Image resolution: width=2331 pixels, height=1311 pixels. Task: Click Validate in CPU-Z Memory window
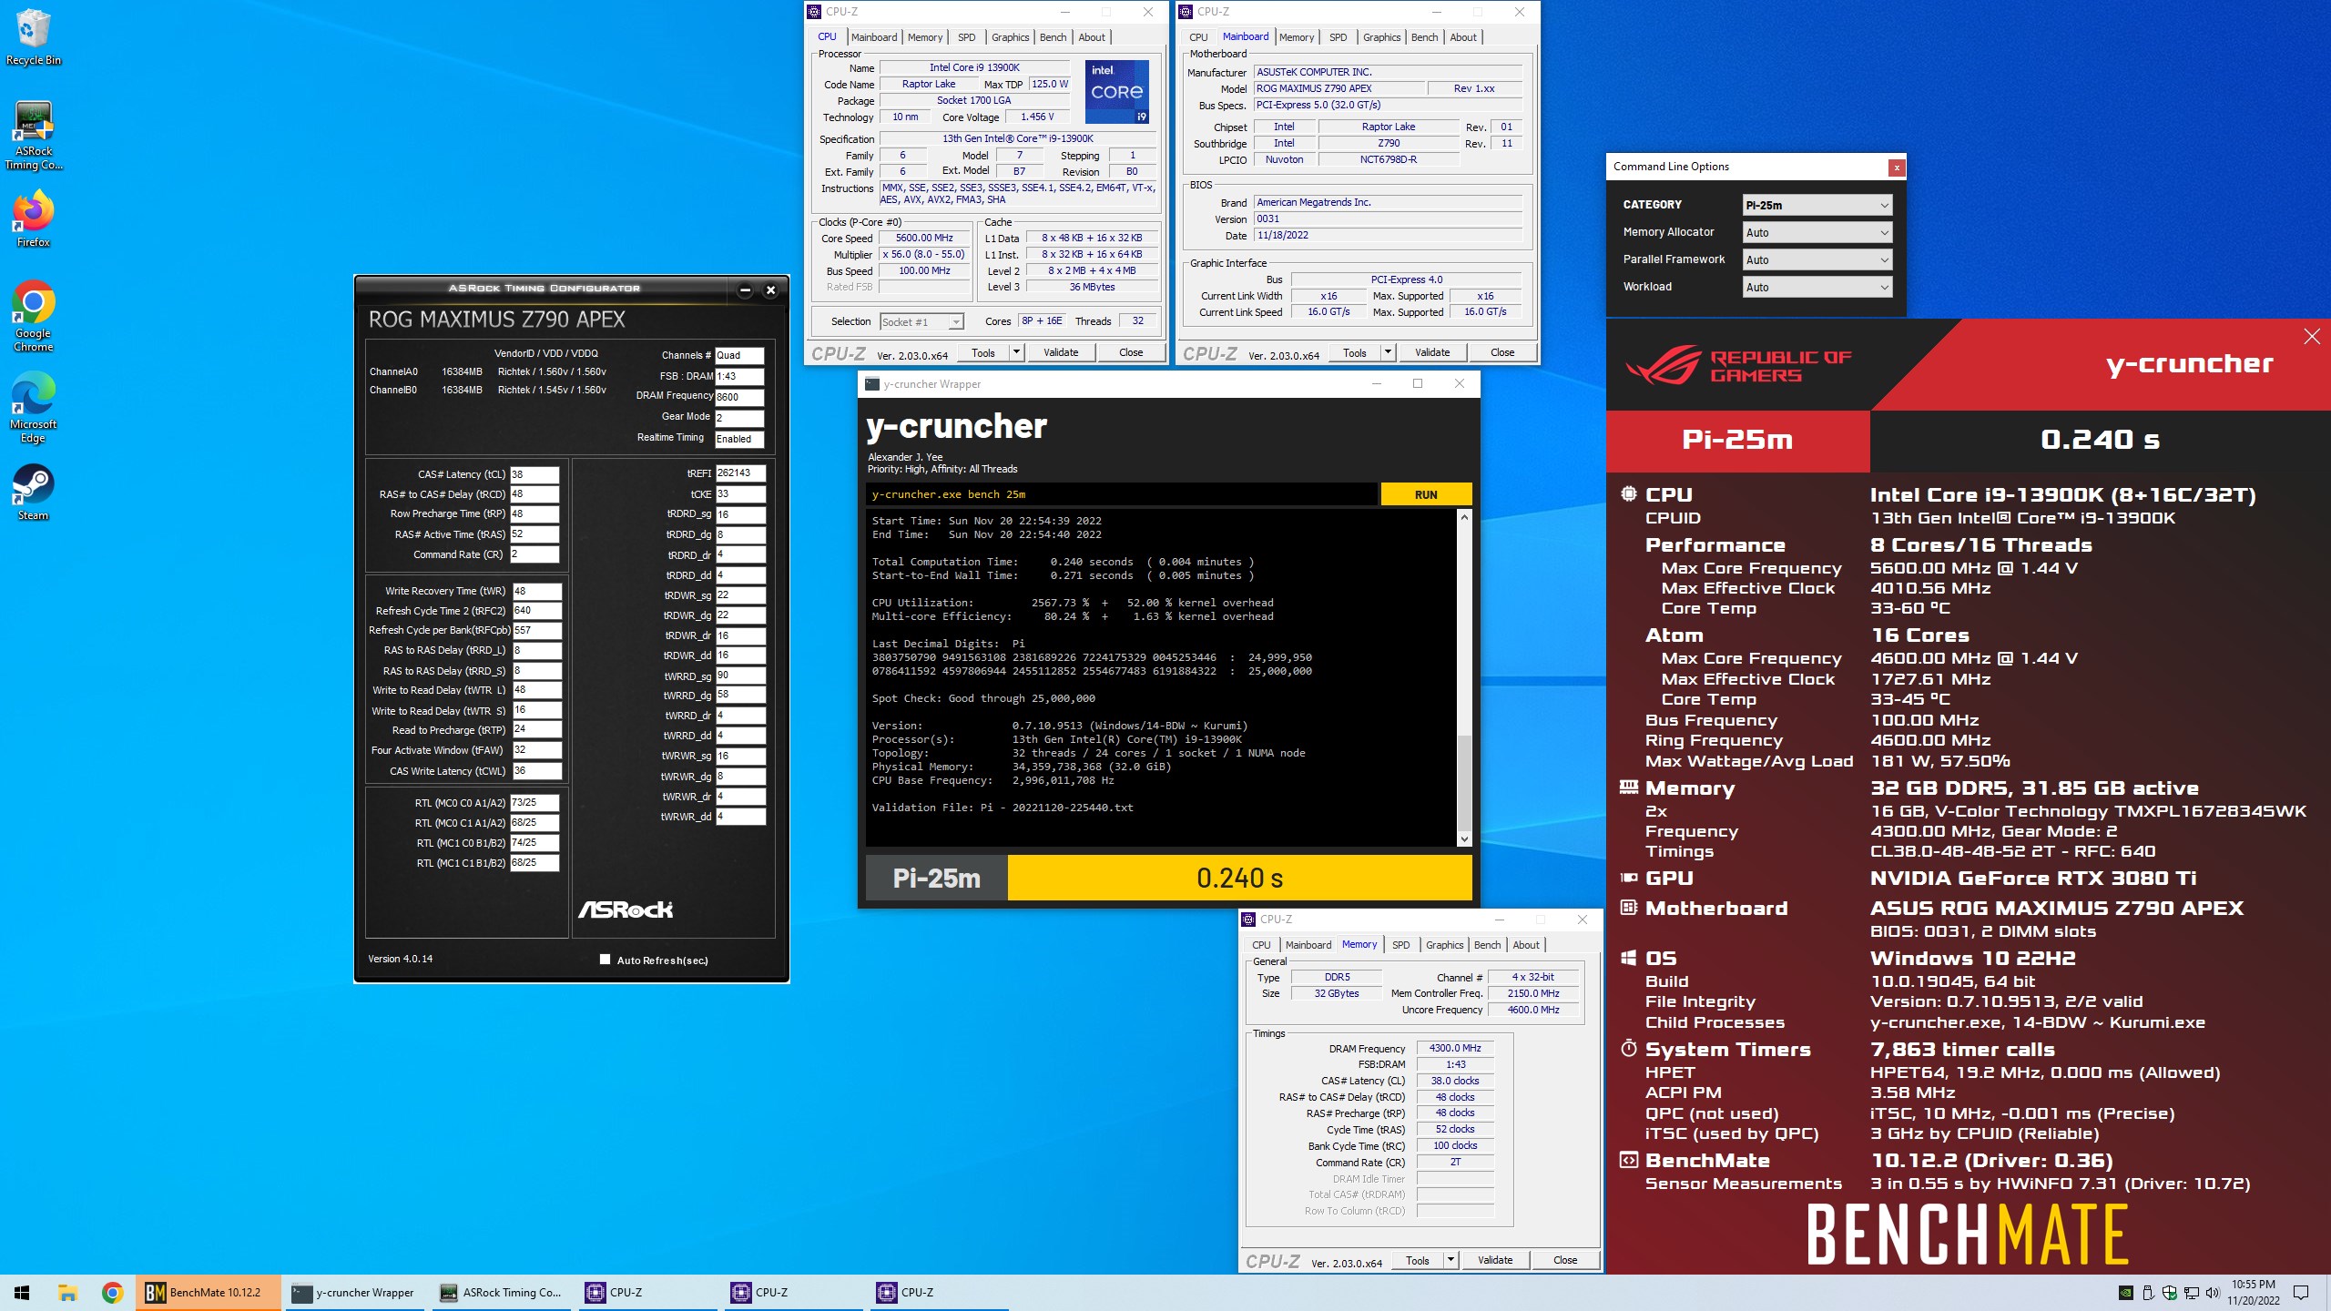coord(1495,1259)
